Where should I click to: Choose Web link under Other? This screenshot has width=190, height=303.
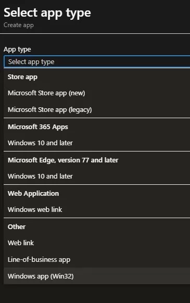[97, 243]
